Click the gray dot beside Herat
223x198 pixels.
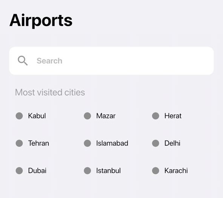155,116
